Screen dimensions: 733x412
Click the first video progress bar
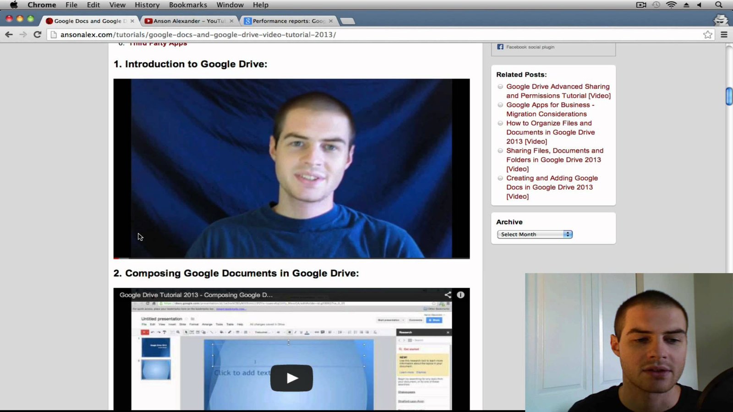click(291, 258)
